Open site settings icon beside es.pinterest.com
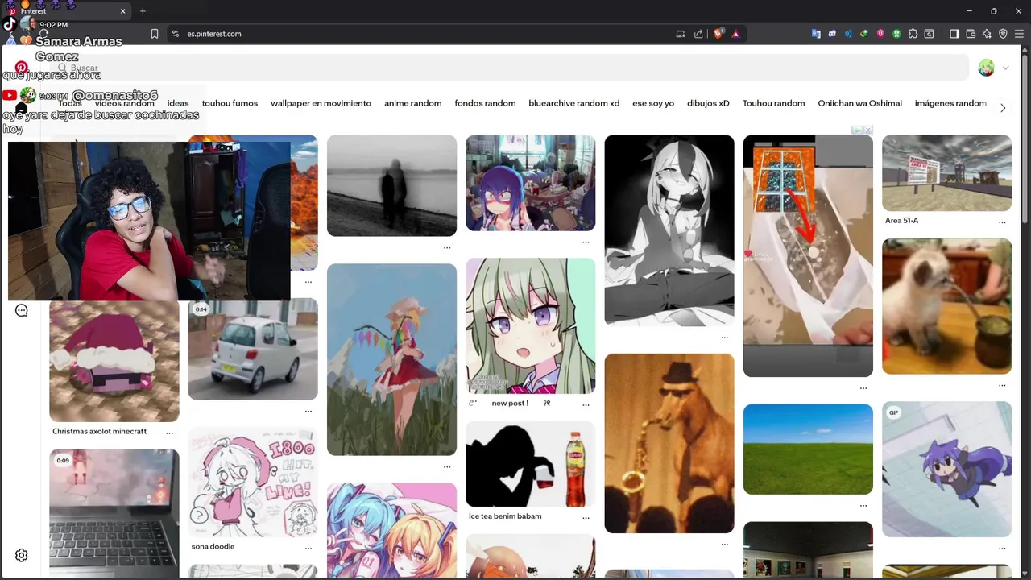The width and height of the screenshot is (1031, 580). point(175,34)
